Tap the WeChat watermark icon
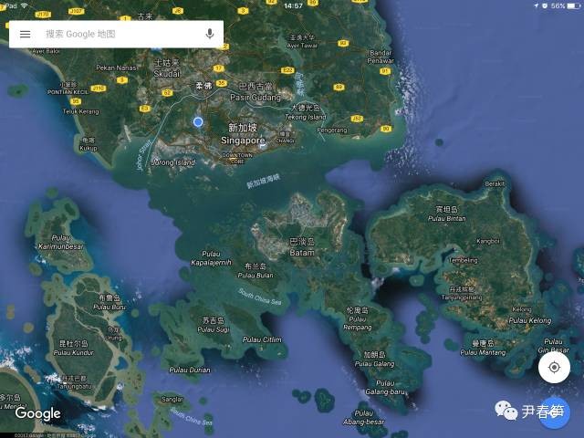 (x=506, y=412)
